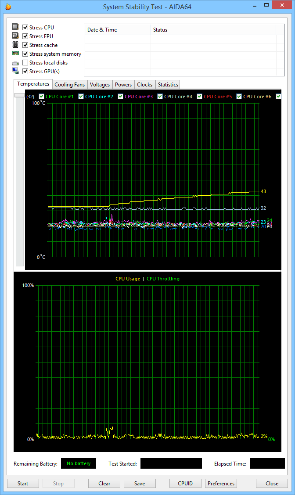Click the CPU Usage legend label
The image size is (295, 495).
(x=128, y=279)
